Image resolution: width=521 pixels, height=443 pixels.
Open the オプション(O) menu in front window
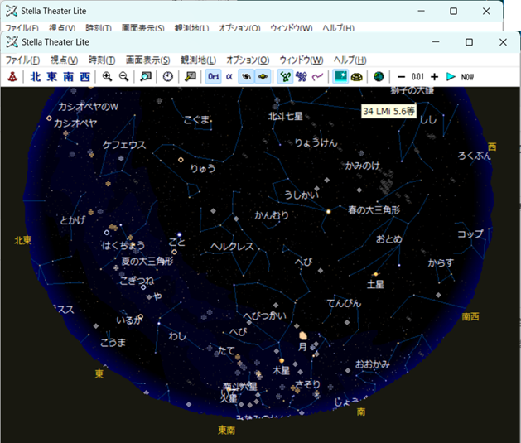click(248, 60)
